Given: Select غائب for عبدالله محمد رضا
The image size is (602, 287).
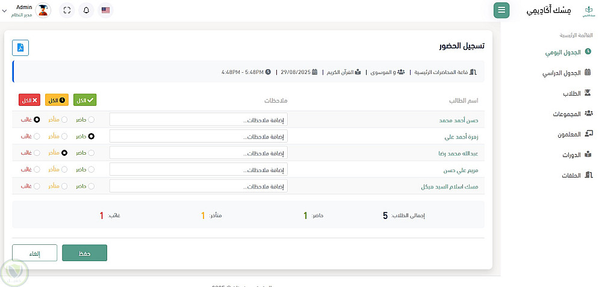Looking at the screenshot, I should click(37, 153).
